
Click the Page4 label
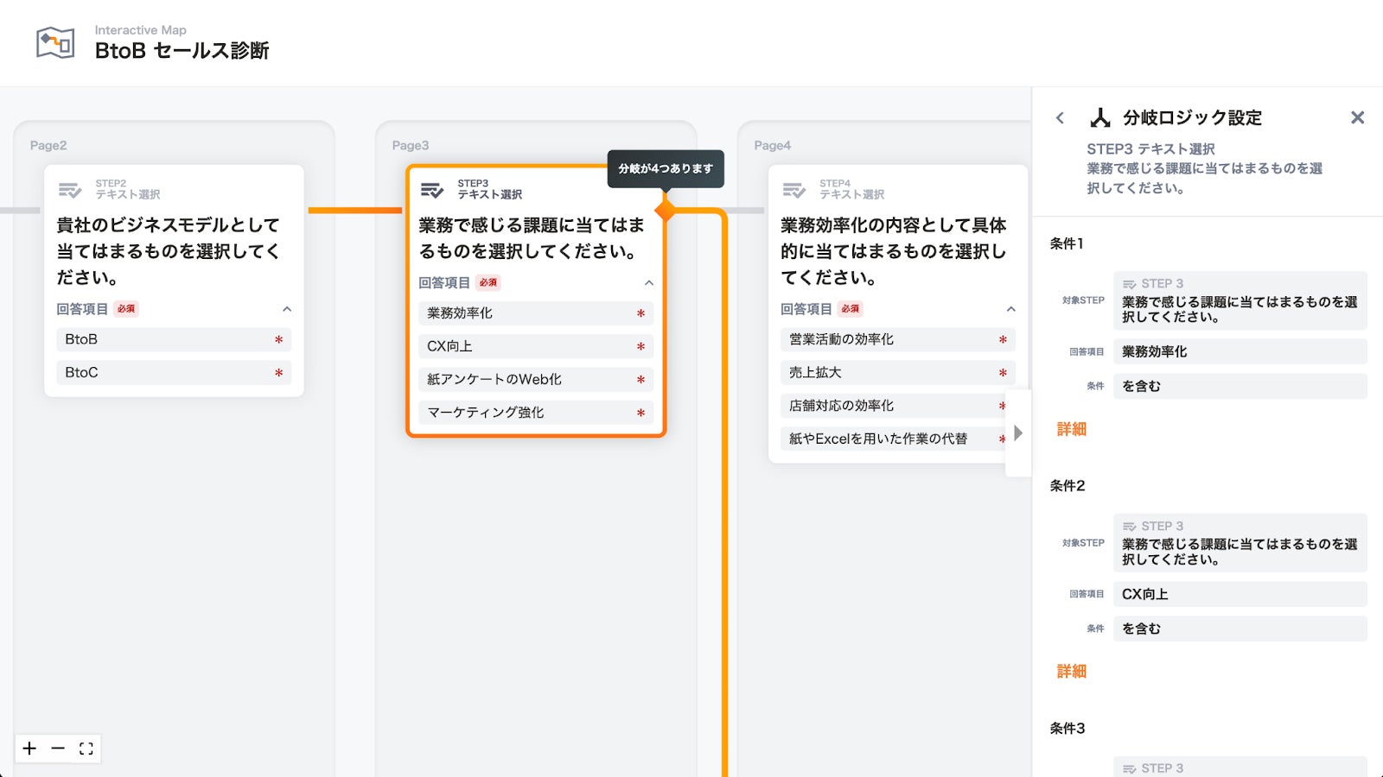click(773, 145)
